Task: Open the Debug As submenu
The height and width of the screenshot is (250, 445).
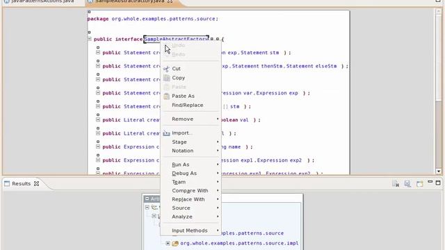Action: pos(191,173)
